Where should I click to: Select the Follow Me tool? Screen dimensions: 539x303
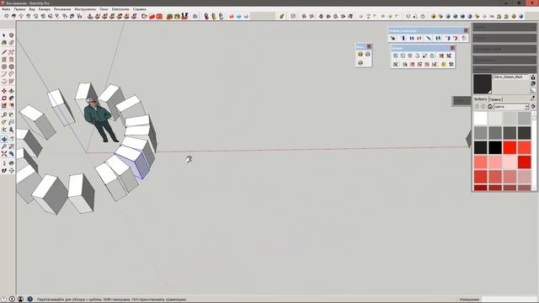11,98
